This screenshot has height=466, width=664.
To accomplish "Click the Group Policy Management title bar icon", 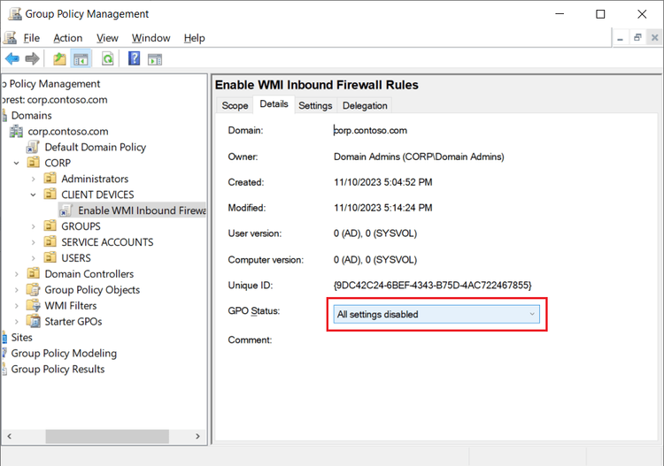I will click(15, 13).
